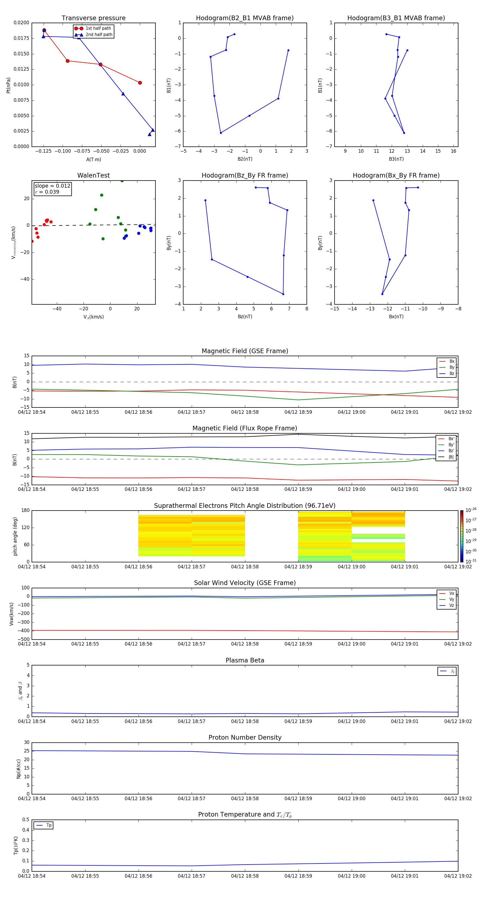This screenshot has width=490, height=900.
Task: Click the Bx' entry in Flux Rope legend
Action: tap(446, 439)
